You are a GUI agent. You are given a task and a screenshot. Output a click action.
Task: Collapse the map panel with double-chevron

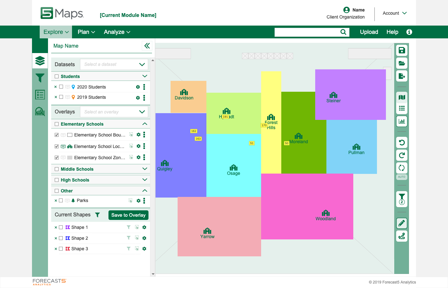click(147, 46)
